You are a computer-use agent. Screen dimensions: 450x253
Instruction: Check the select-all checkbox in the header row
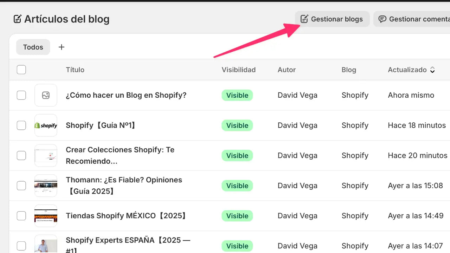pos(21,70)
